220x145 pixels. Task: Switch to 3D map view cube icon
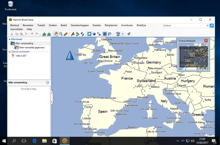pos(94,34)
